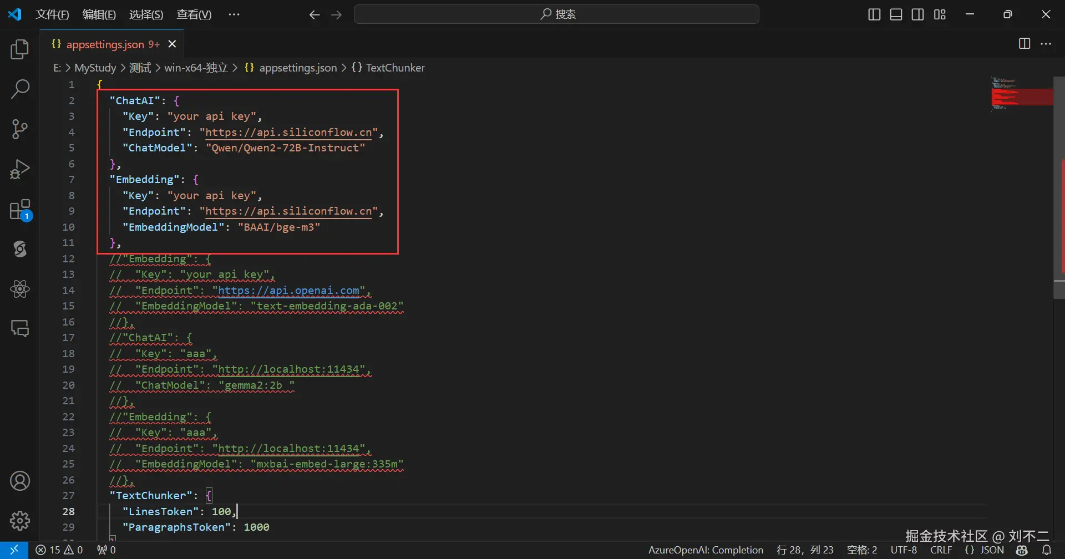
Task: Change encoding via UTF-8
Action: coord(904,550)
